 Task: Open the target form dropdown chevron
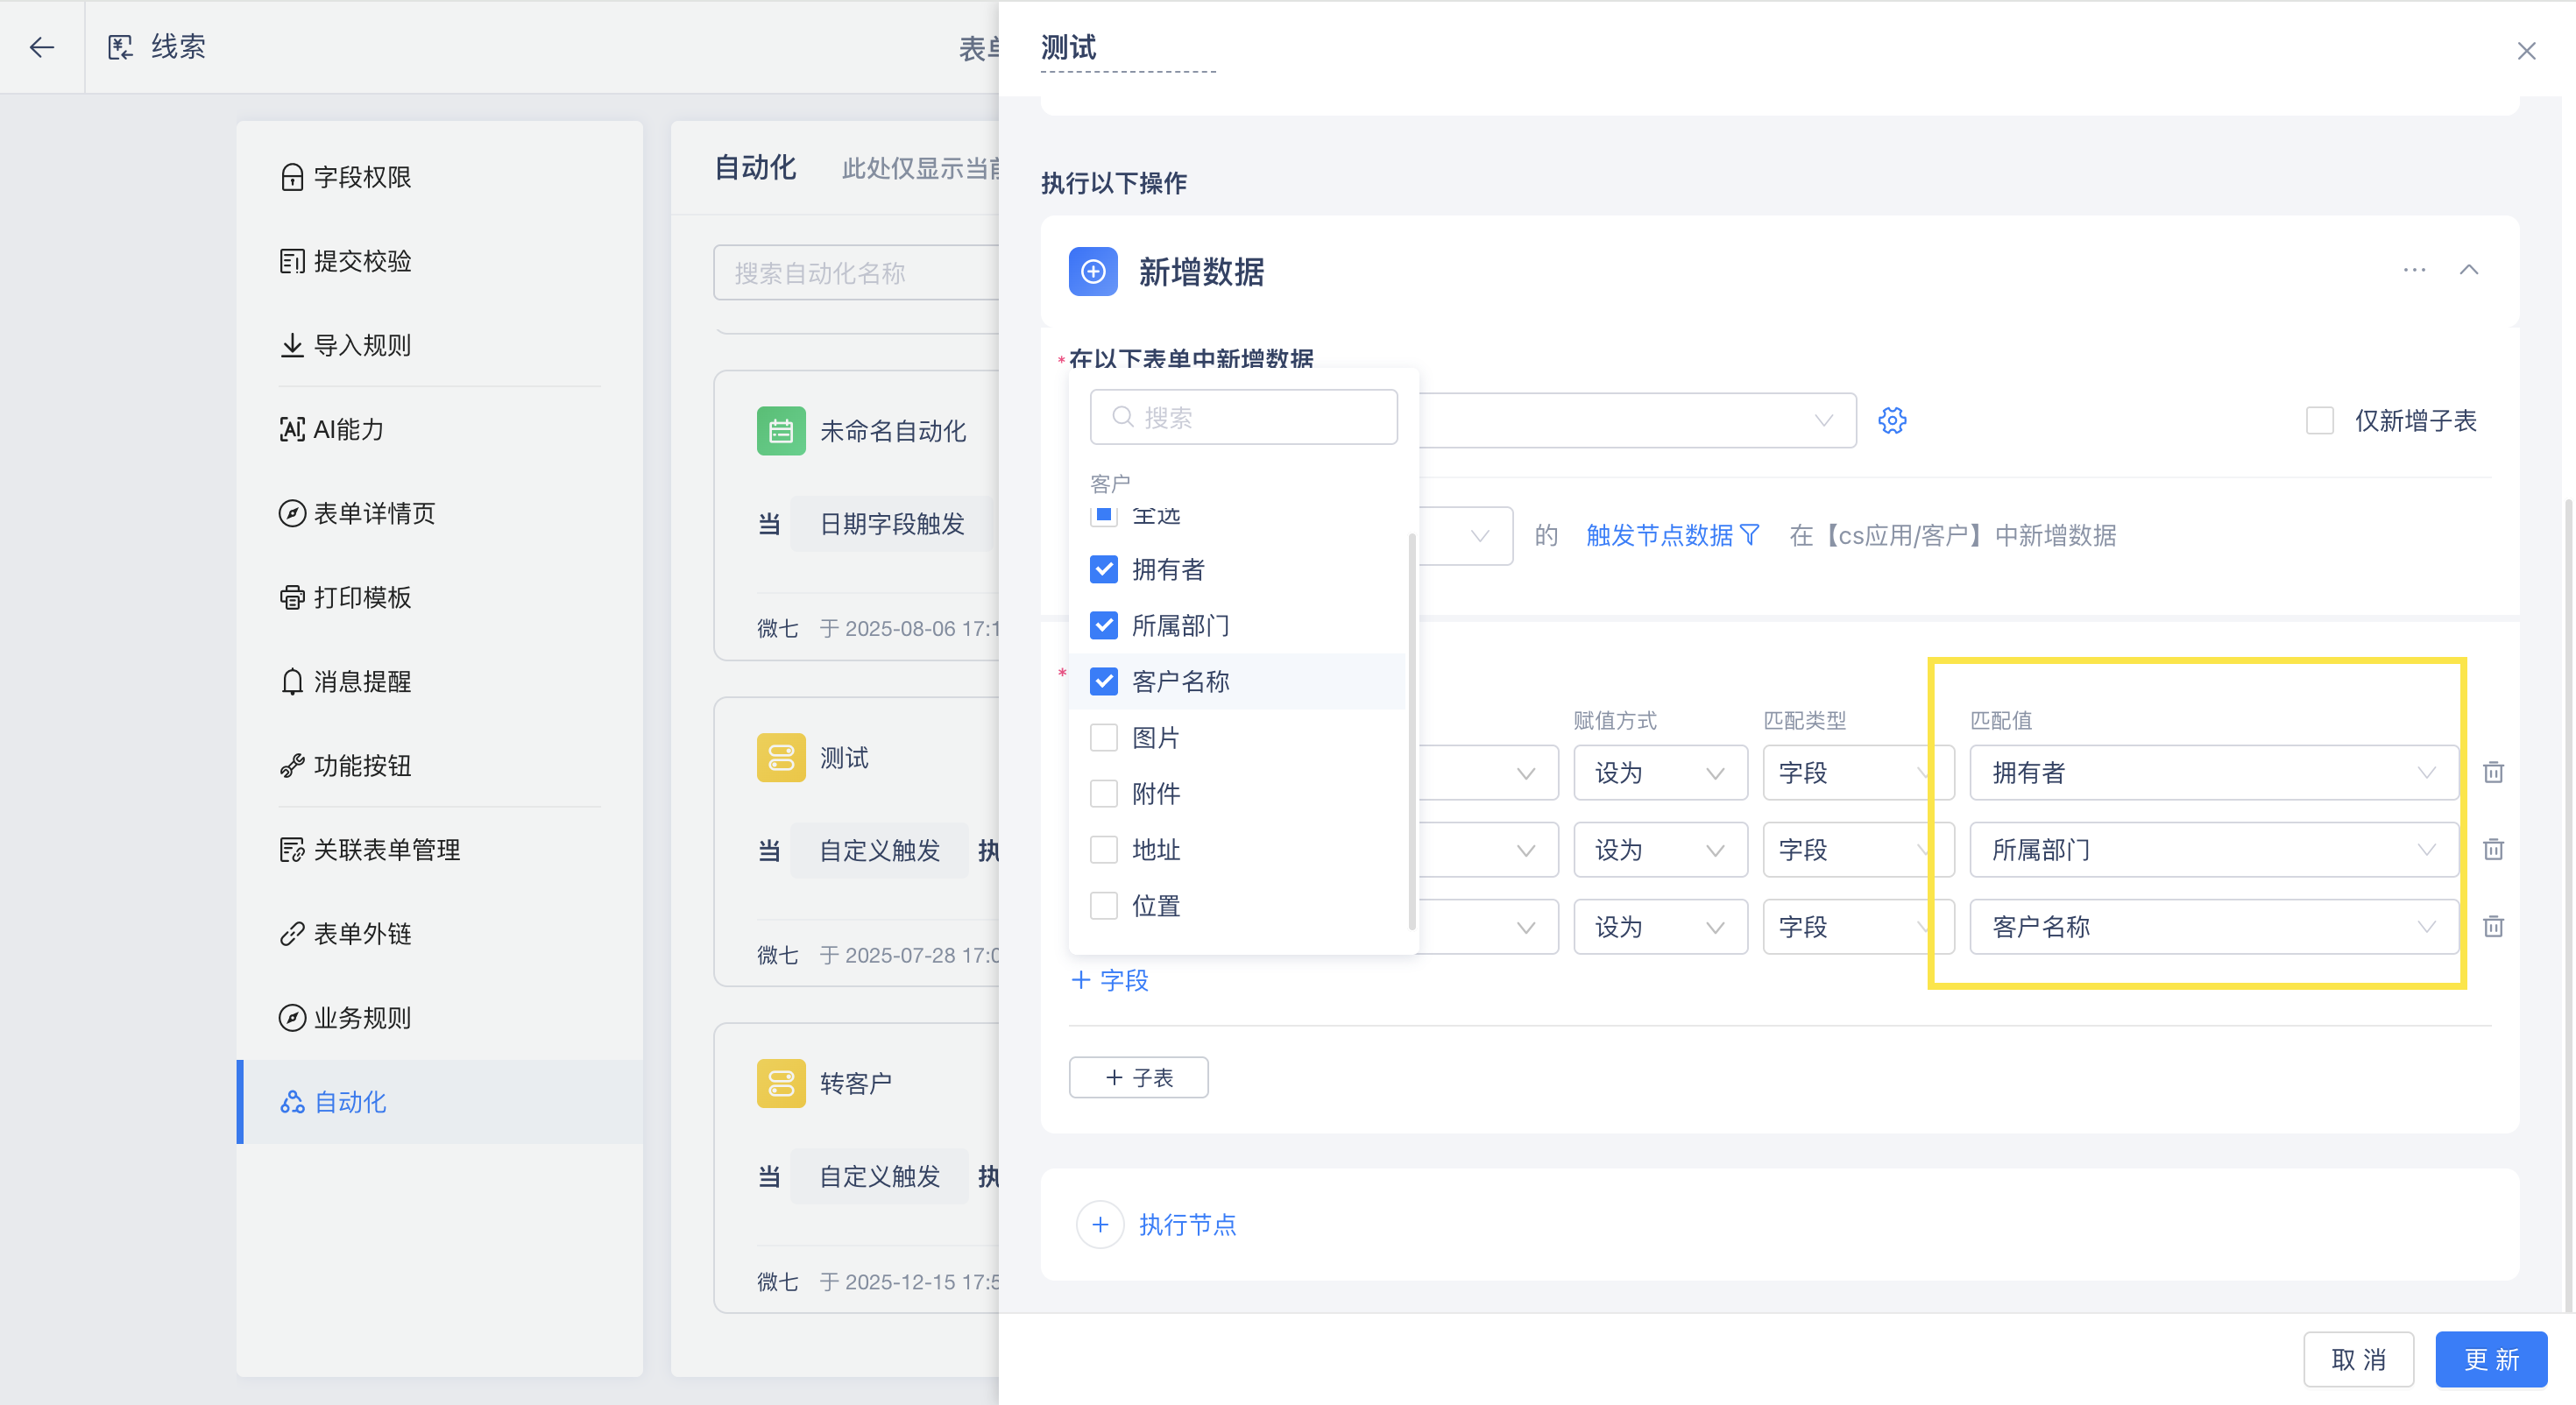tap(1823, 420)
